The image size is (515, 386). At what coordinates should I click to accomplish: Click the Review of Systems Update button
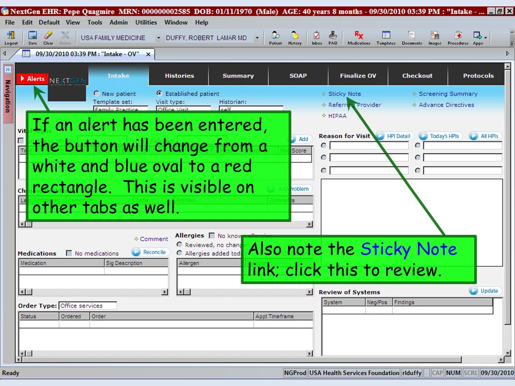coord(485,291)
